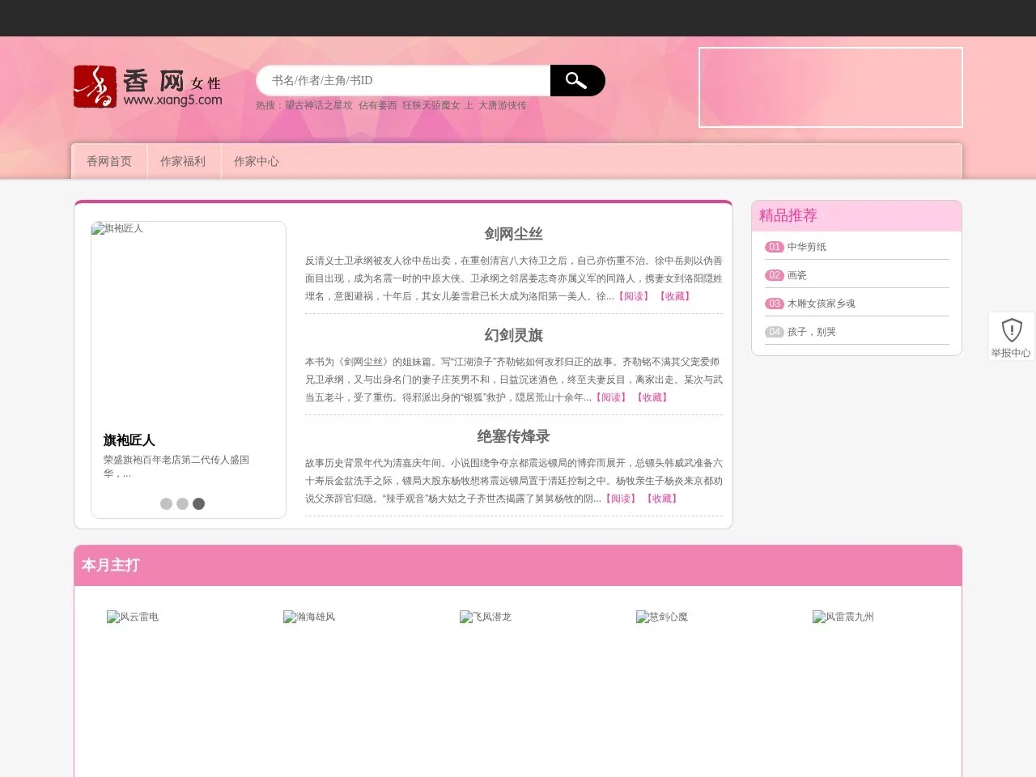The image size is (1036, 777).
Task: Open 【阅读】 link for 剑网尘丝
Action: tap(634, 296)
